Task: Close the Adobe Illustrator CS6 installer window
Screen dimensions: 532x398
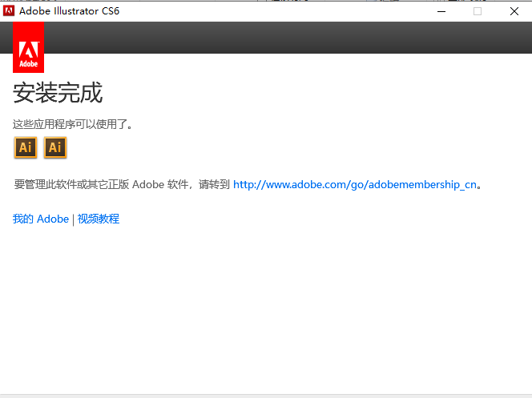Action: pyautogui.click(x=514, y=11)
